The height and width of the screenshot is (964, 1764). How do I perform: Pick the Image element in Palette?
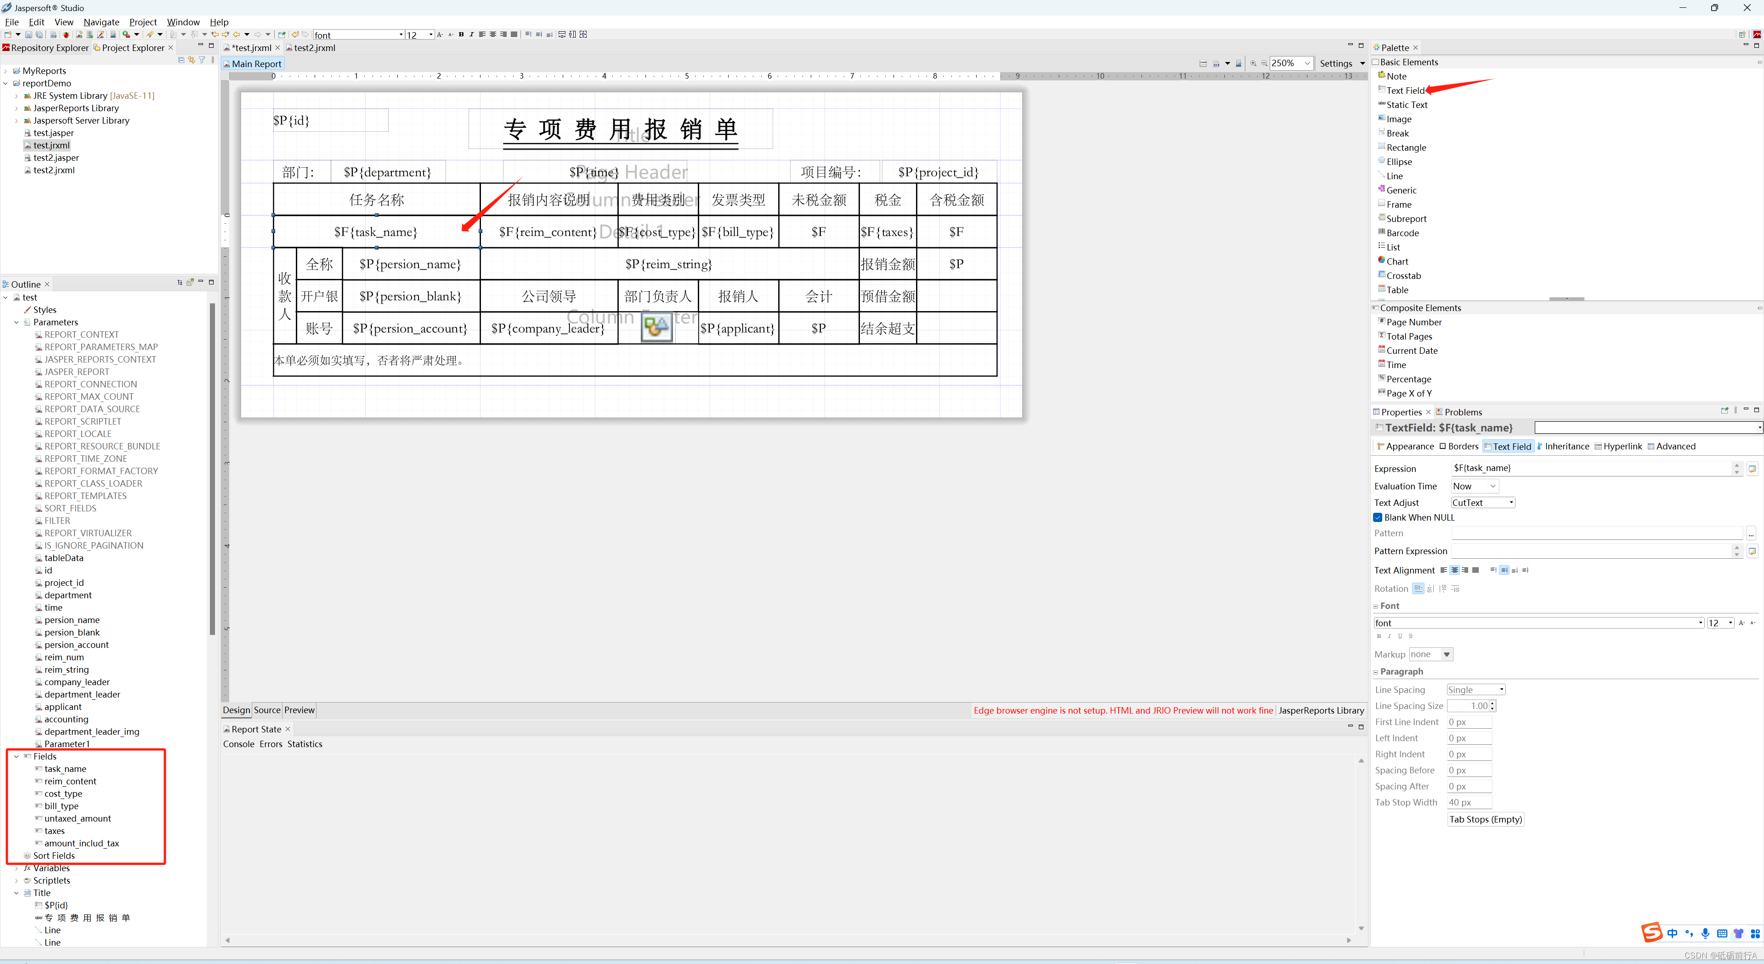(1394, 119)
